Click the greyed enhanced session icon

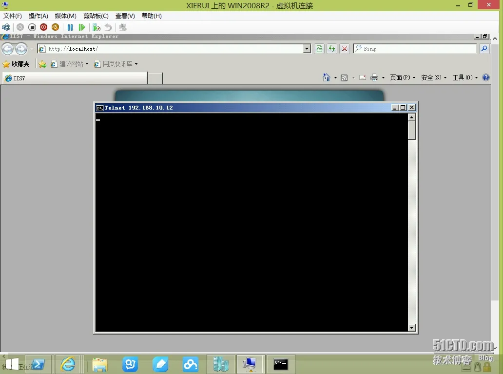122,27
